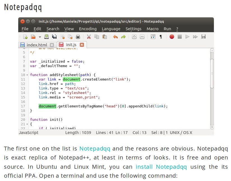Click the New document toolbar icon

coord(25,37)
